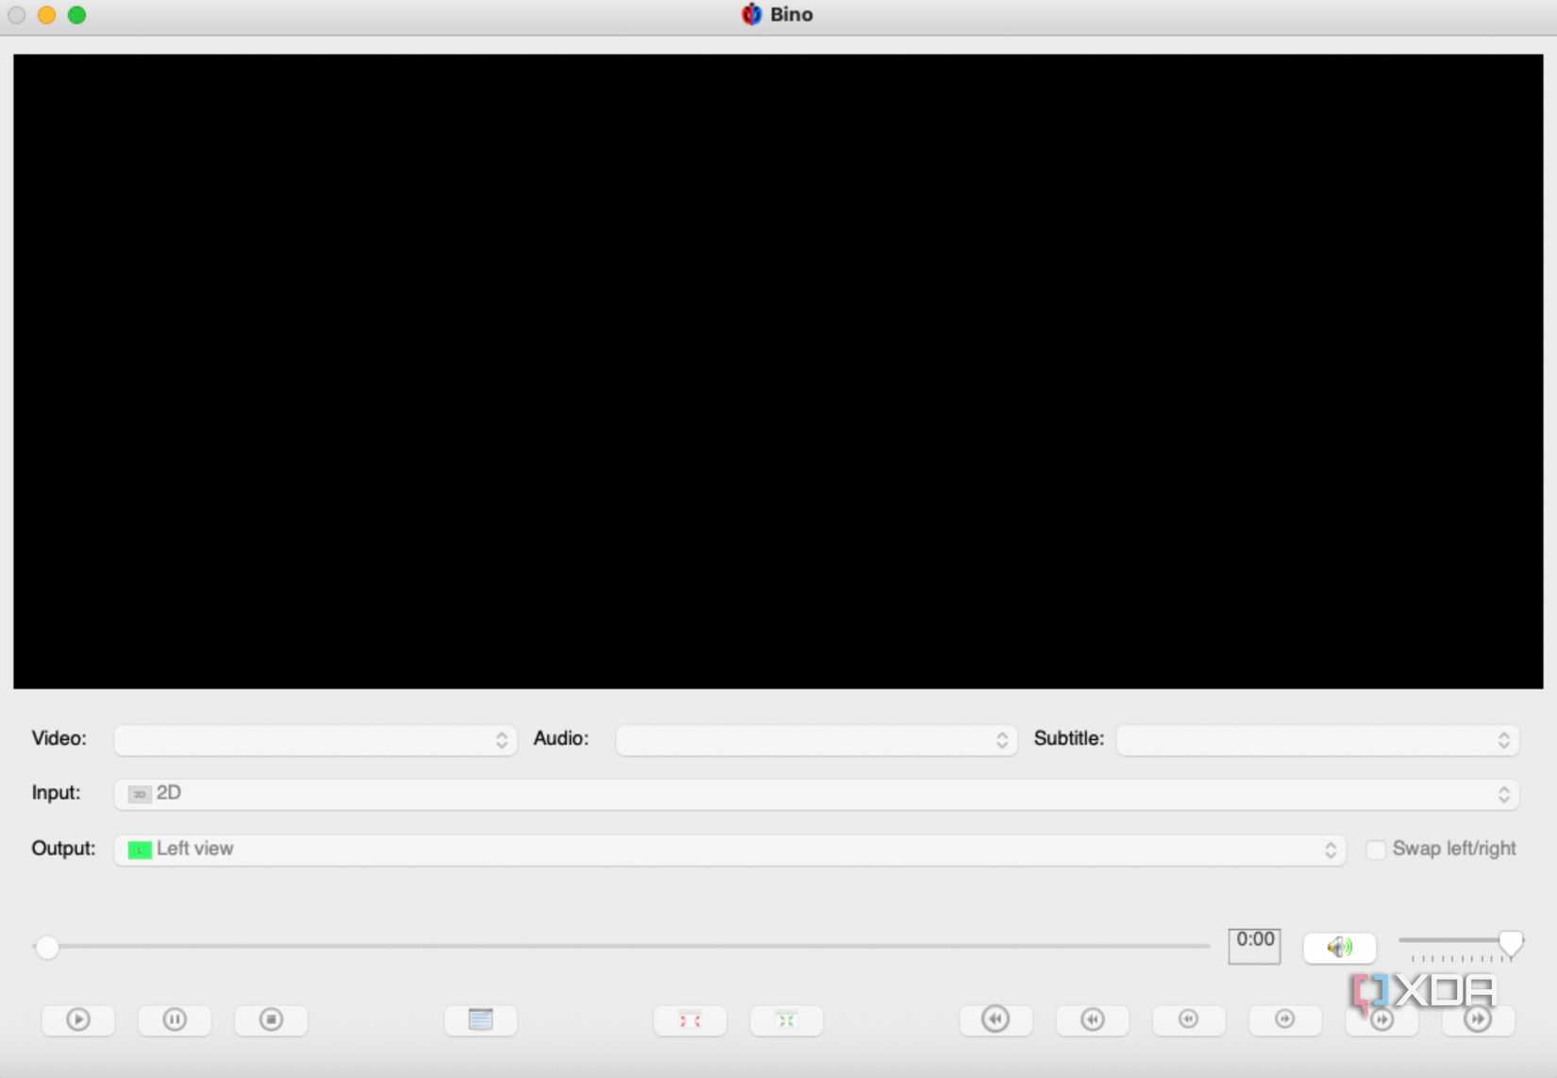Seek backward with the smallest rewind button

(x=1188, y=1019)
